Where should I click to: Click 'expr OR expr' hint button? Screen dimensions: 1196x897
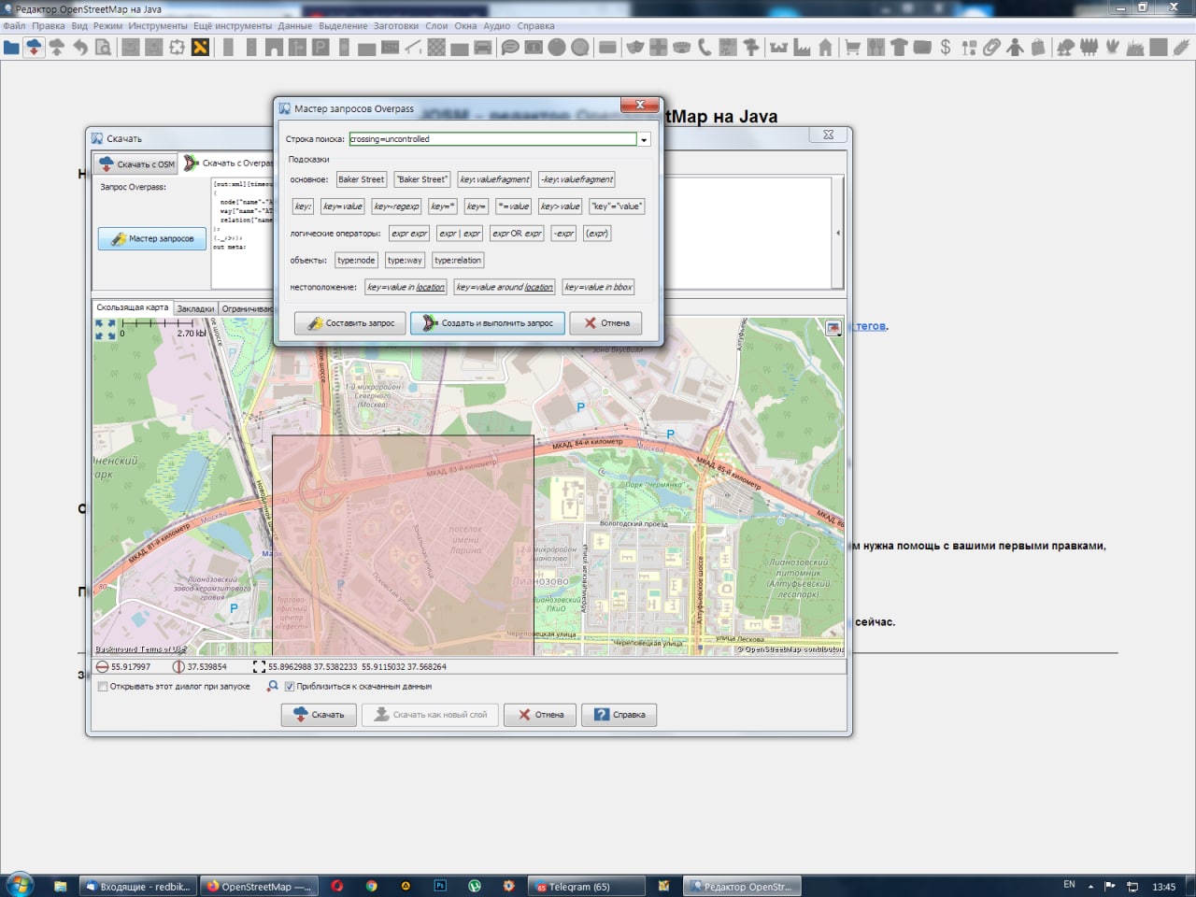pyautogui.click(x=517, y=234)
